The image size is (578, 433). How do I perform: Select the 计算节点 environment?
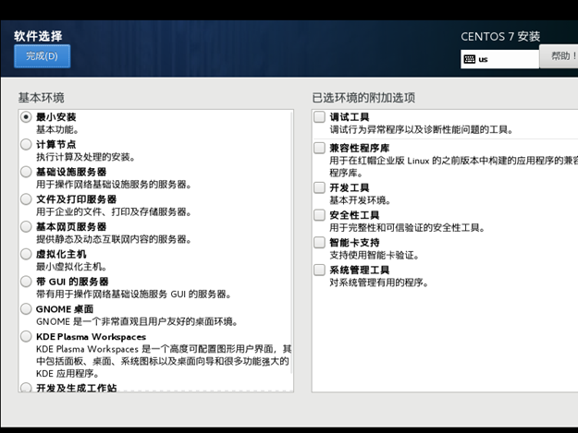tap(26, 145)
